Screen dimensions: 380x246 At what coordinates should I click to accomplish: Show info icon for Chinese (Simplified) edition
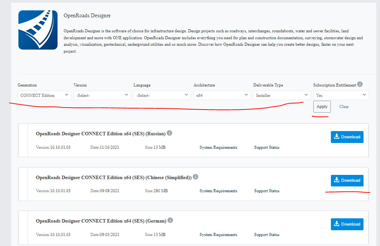click(196, 177)
